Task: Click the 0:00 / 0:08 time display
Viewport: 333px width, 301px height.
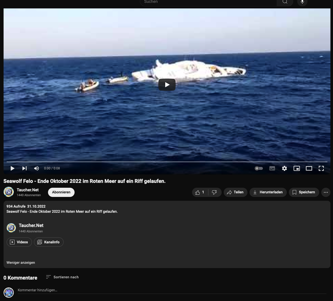Action: click(x=52, y=168)
